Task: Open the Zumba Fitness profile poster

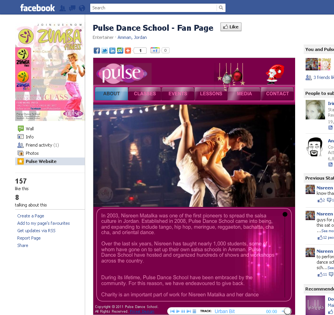Action: pyautogui.click(x=50, y=72)
